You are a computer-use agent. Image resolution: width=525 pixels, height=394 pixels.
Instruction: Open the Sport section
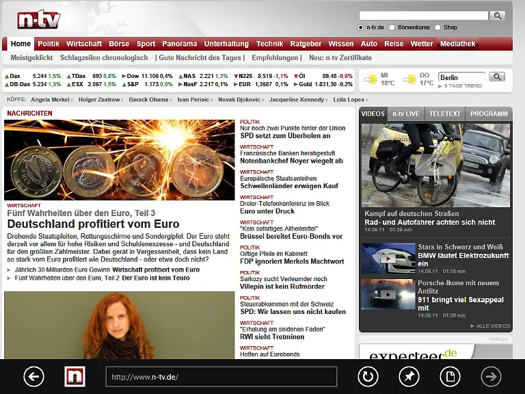(146, 44)
